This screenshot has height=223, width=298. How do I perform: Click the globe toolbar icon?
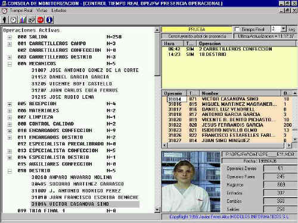pos(32,20)
